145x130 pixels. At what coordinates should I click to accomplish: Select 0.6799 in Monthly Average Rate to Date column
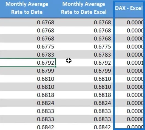point(46,71)
